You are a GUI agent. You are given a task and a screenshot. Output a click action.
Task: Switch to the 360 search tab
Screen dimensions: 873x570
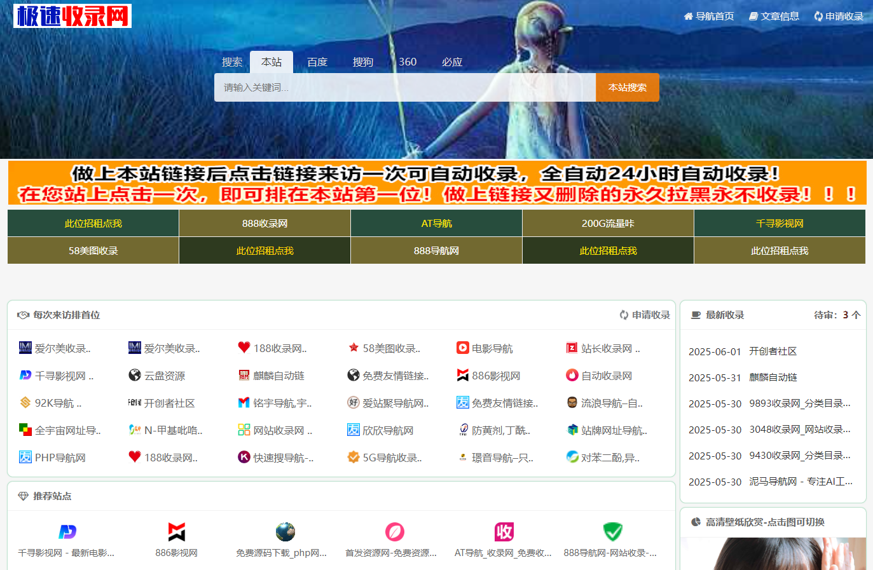pos(408,62)
